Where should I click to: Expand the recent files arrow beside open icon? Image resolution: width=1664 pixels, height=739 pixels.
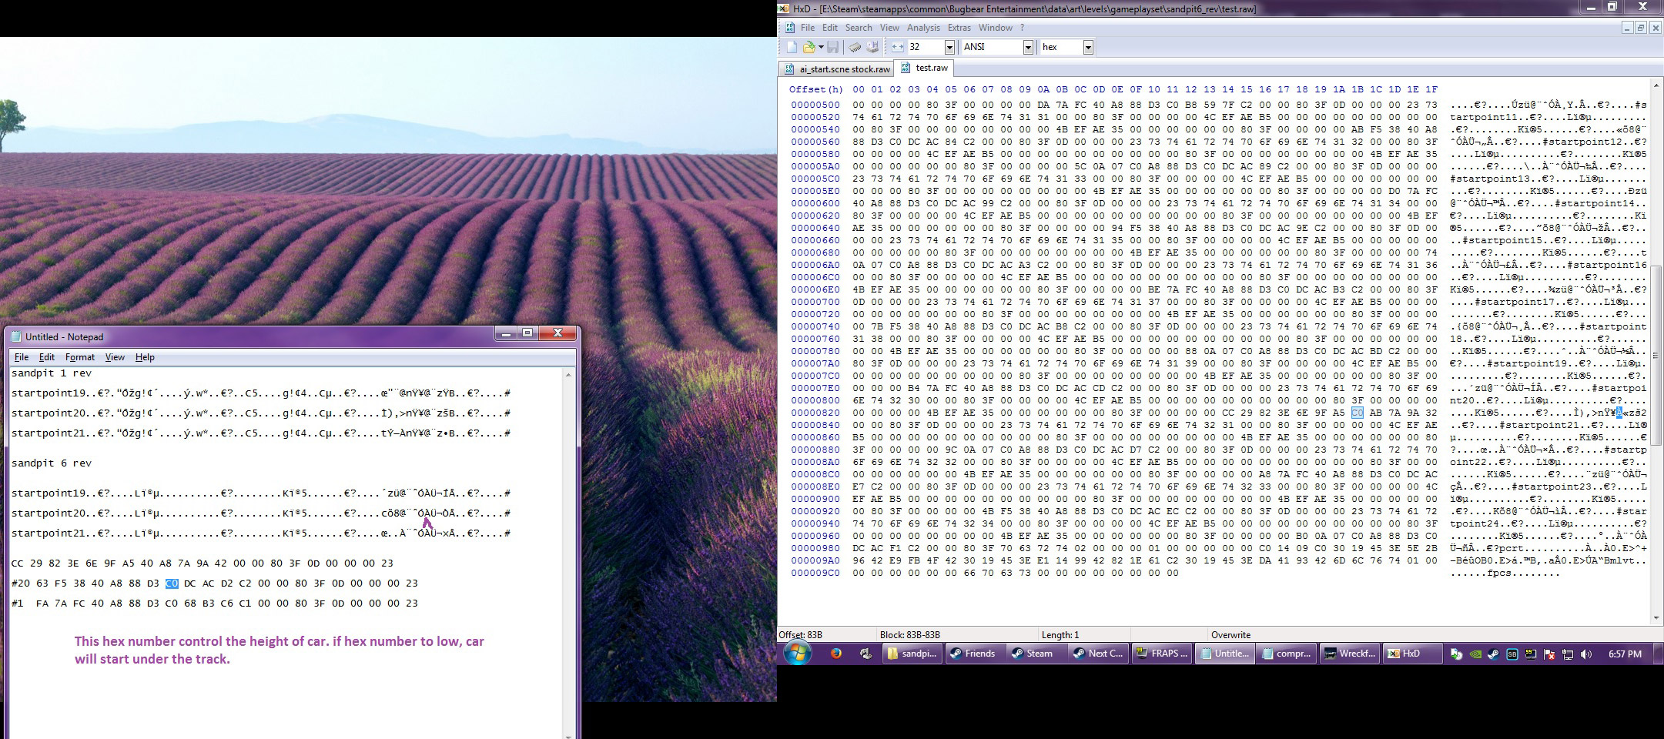tap(821, 47)
